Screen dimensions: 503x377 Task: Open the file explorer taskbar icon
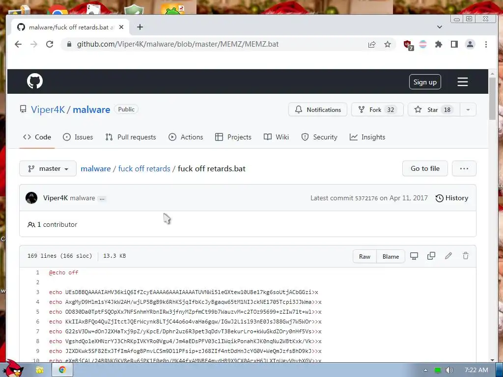(40, 370)
